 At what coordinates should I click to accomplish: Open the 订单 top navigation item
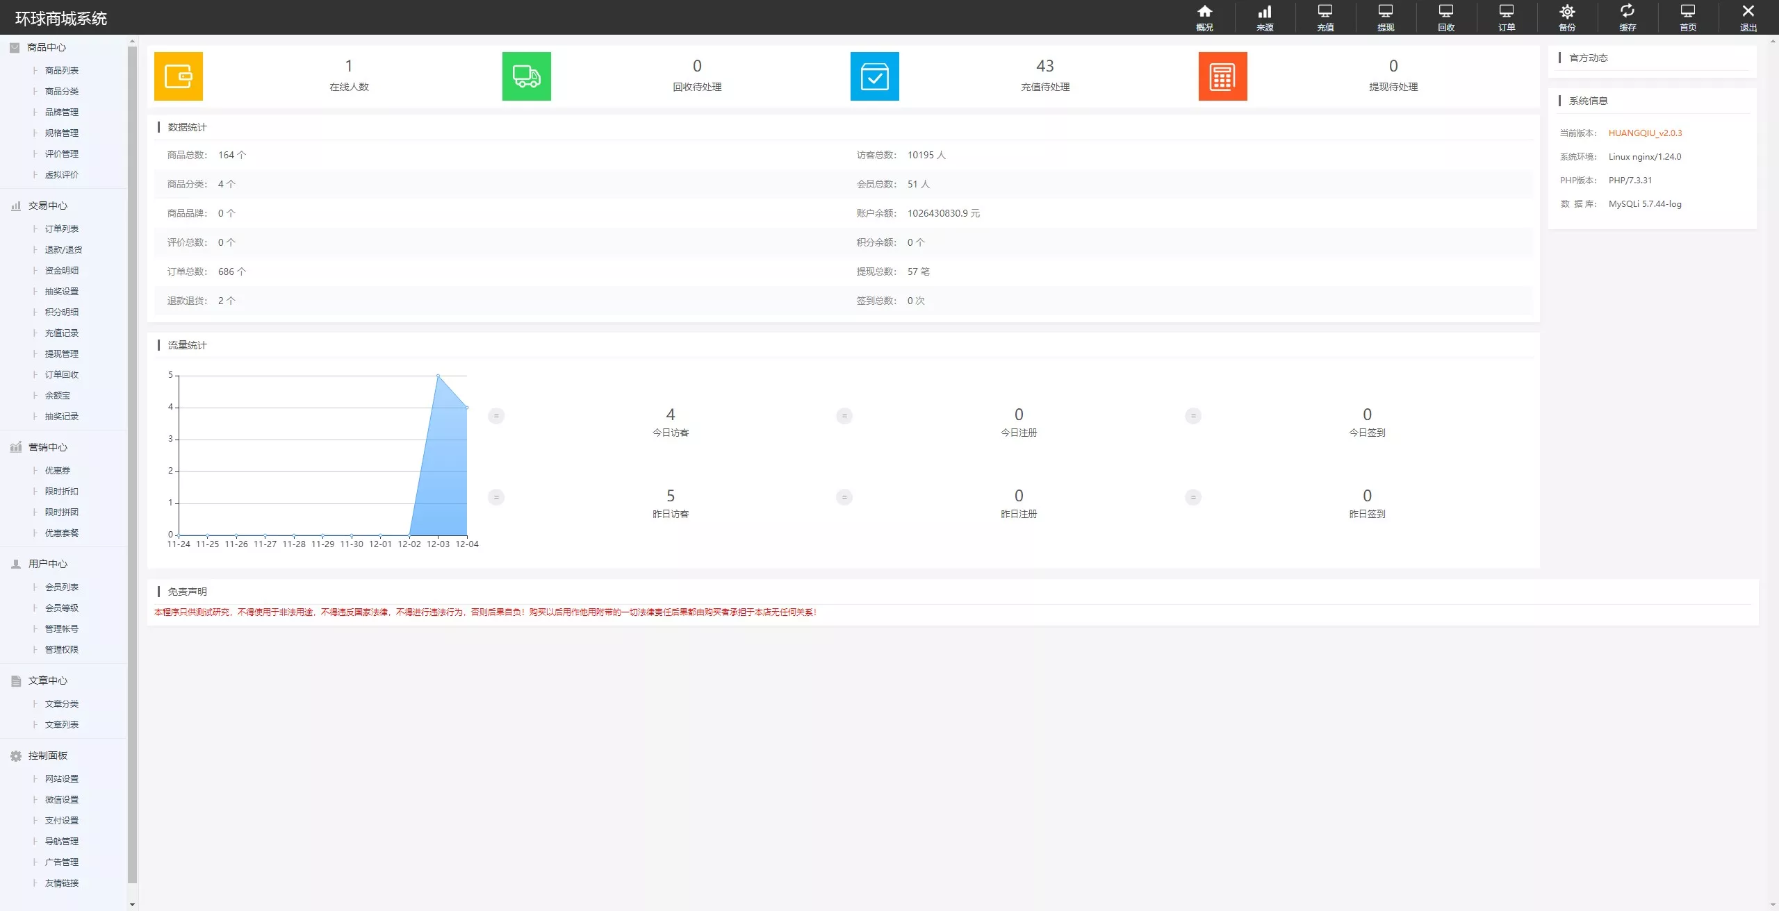coord(1506,17)
